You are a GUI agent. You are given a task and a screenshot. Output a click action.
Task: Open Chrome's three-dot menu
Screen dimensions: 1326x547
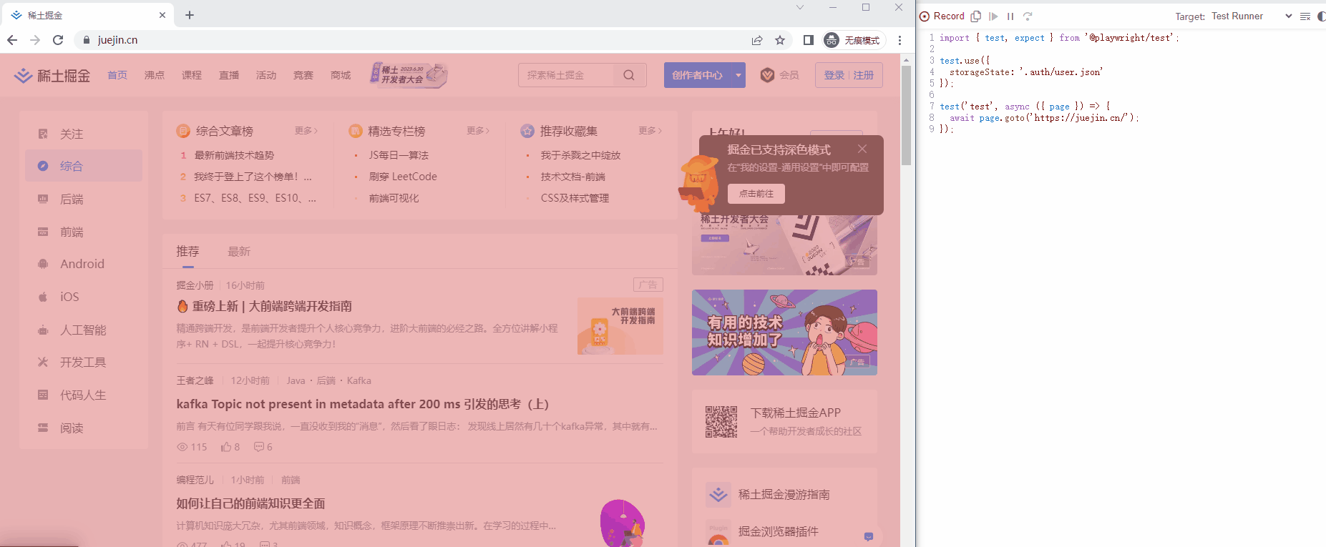point(900,40)
